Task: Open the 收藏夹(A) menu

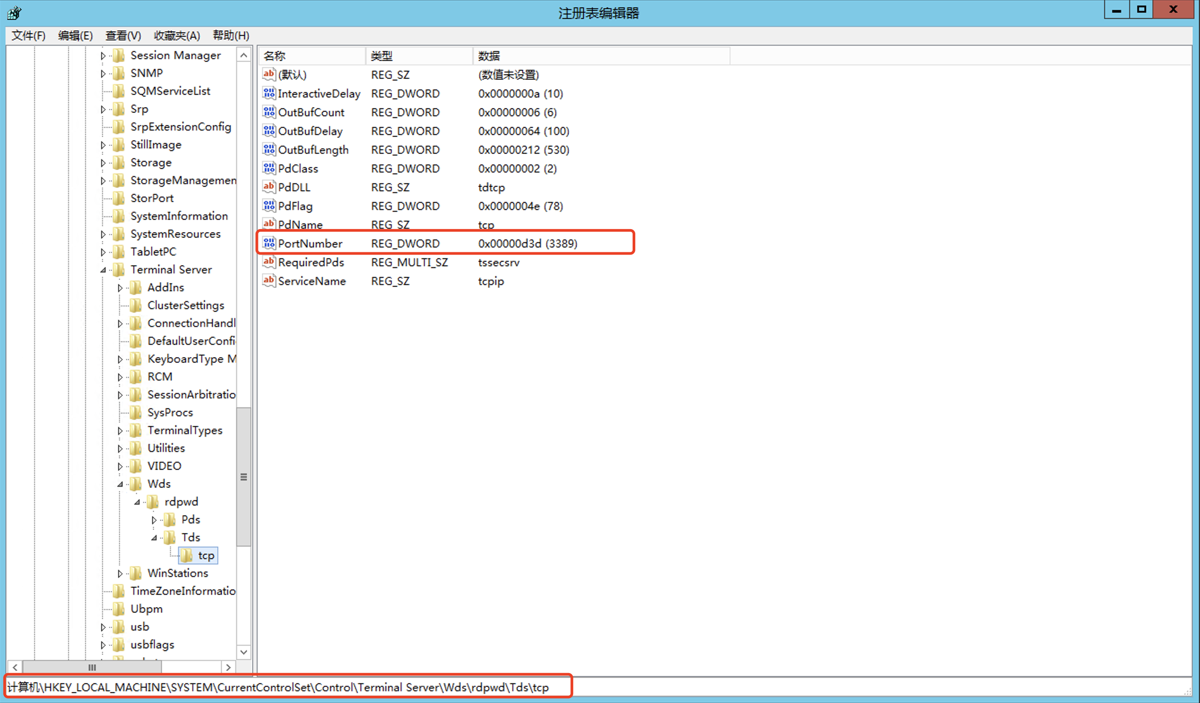Action: pos(177,36)
